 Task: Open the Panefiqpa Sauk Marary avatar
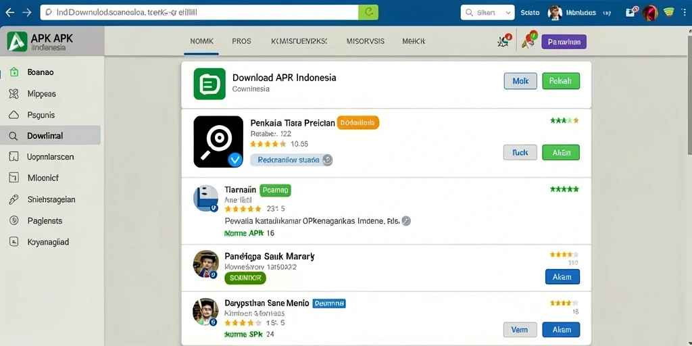(x=206, y=264)
